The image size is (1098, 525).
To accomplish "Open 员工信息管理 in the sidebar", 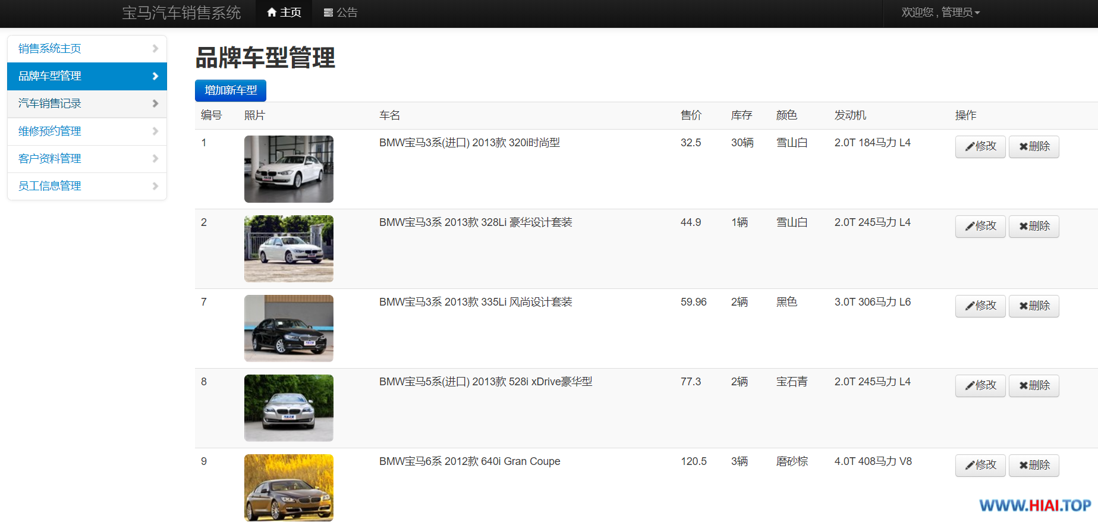I will point(87,186).
